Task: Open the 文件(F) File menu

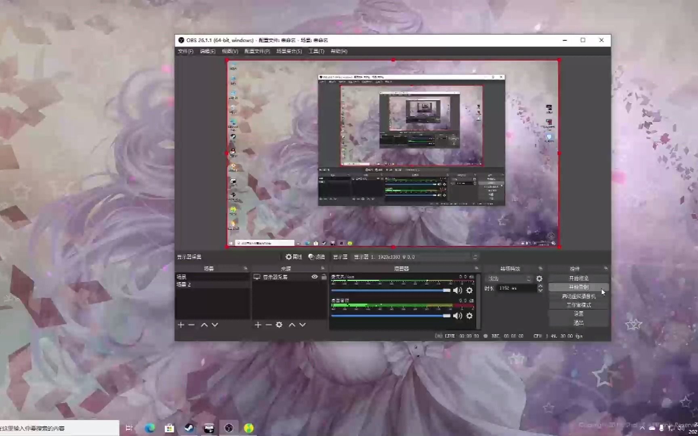Action: [186, 51]
